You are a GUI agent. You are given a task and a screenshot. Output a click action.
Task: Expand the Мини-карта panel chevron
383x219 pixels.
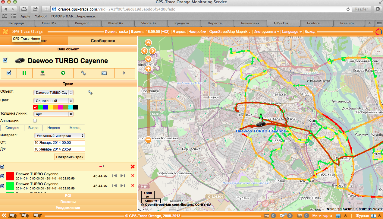coord(345,216)
